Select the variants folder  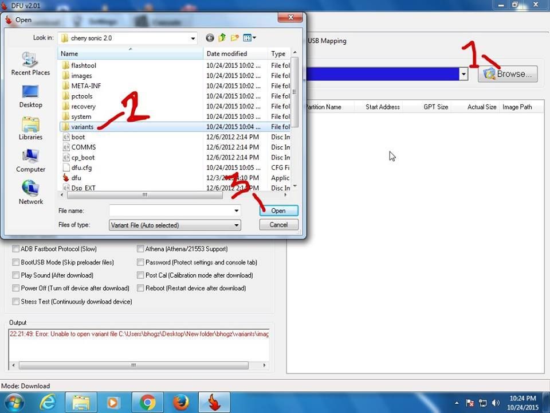(x=82, y=127)
